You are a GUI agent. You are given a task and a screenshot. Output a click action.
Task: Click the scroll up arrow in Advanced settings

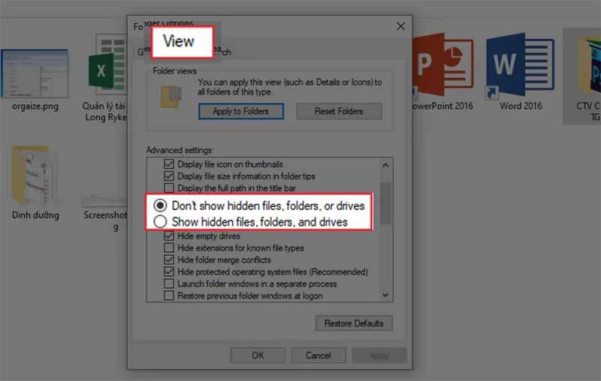[x=386, y=165]
